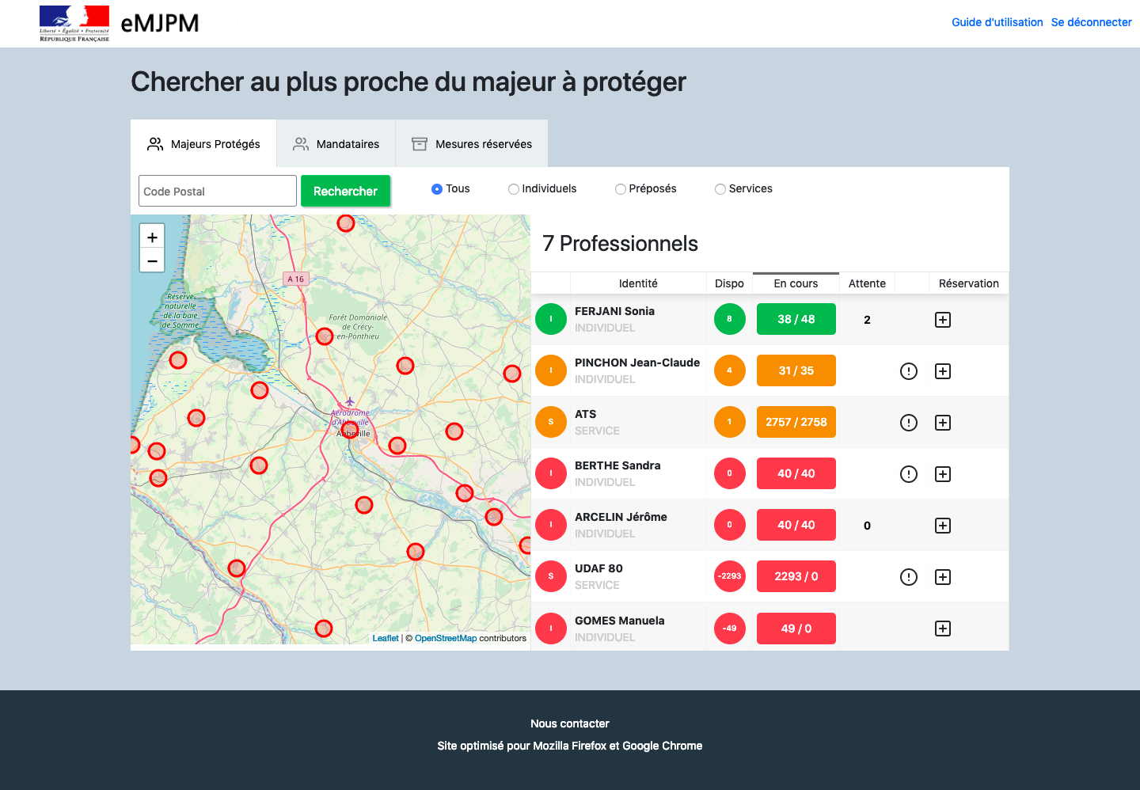Sort table by Attente column header
The height and width of the screenshot is (790, 1140).
[867, 283]
